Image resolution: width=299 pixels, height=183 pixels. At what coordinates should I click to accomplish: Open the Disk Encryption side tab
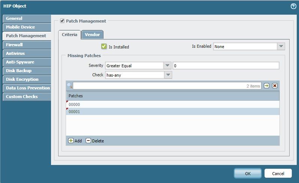tap(27, 79)
